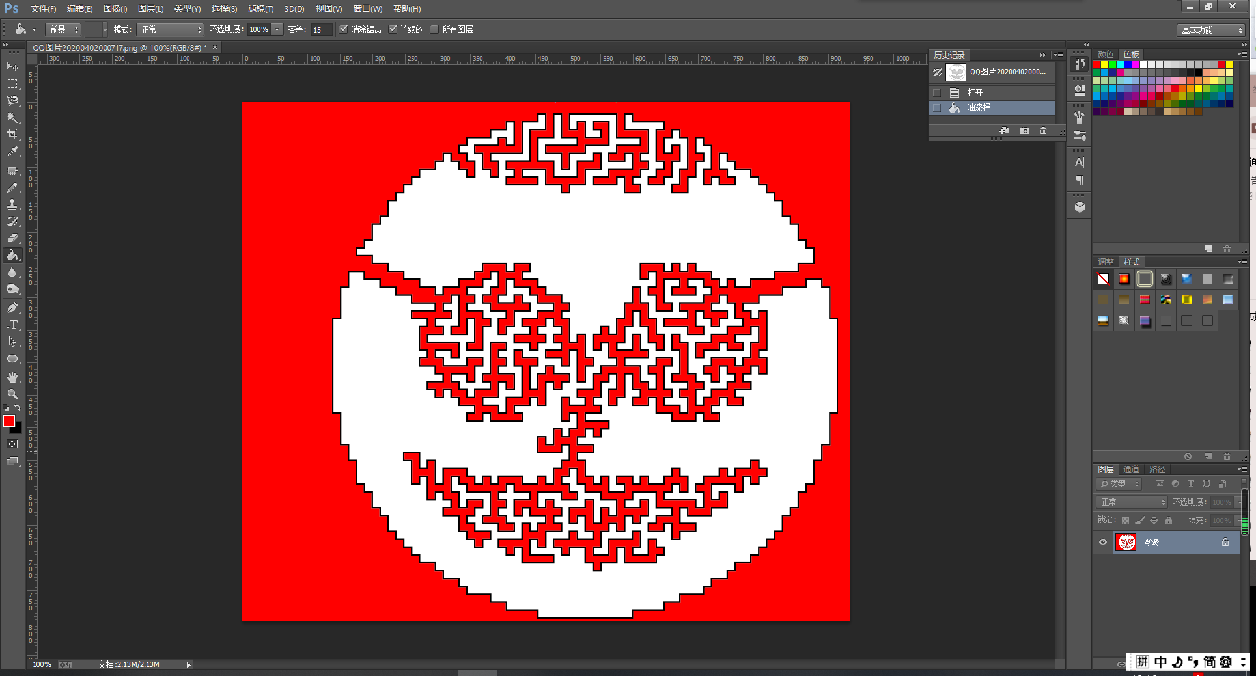The width and height of the screenshot is (1256, 676).
Task: Open the 3D panel icon
Action: [x=1080, y=207]
